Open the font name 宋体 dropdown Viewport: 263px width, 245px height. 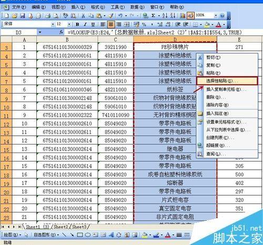click(53, 24)
